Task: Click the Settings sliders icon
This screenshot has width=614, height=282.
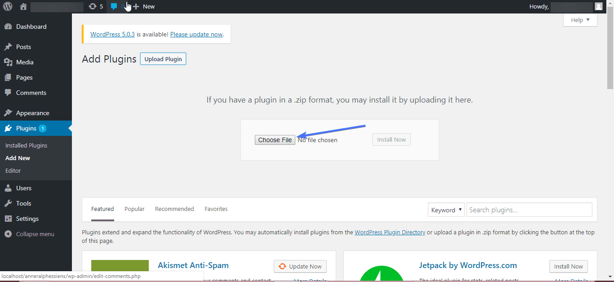Action: point(8,219)
